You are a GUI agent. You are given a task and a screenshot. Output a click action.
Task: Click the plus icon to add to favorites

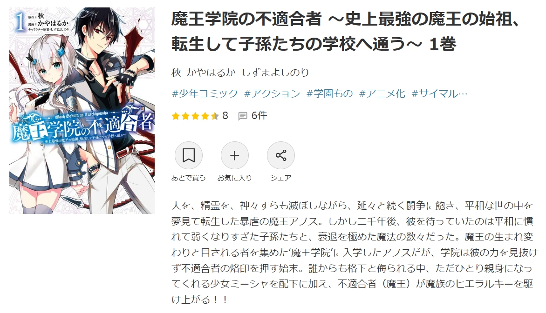tap(235, 155)
